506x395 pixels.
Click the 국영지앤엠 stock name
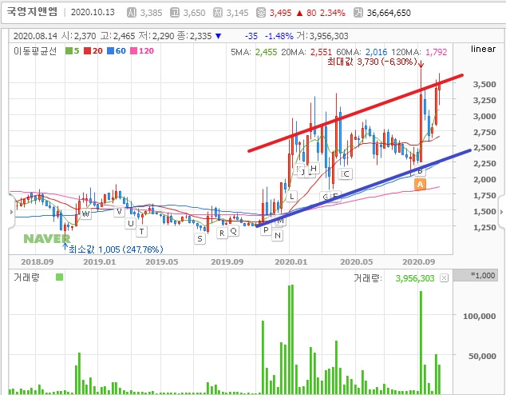32,12
